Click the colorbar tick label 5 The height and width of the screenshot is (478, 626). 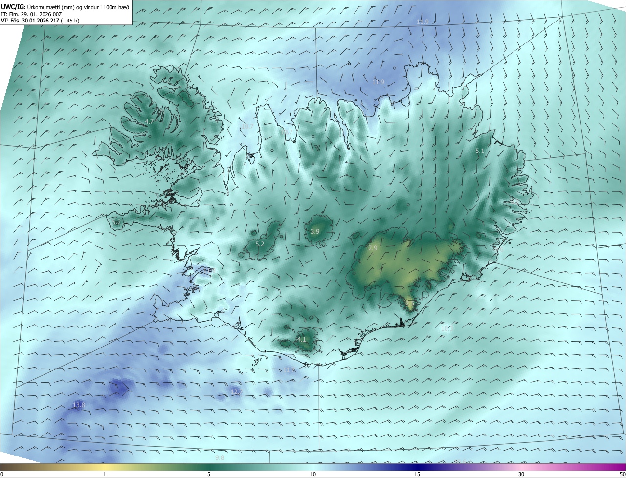[x=209, y=475]
